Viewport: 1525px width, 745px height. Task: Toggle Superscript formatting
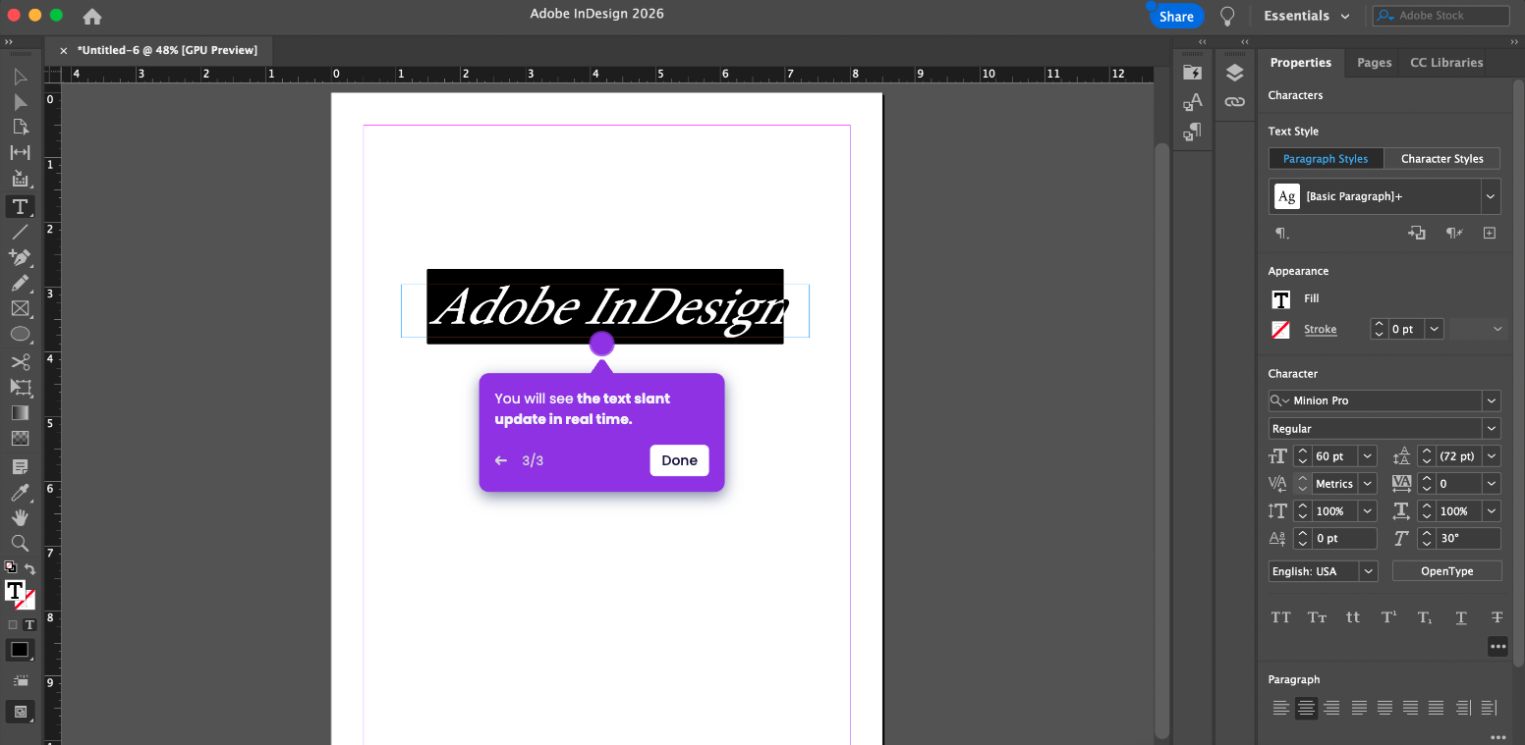(1389, 617)
